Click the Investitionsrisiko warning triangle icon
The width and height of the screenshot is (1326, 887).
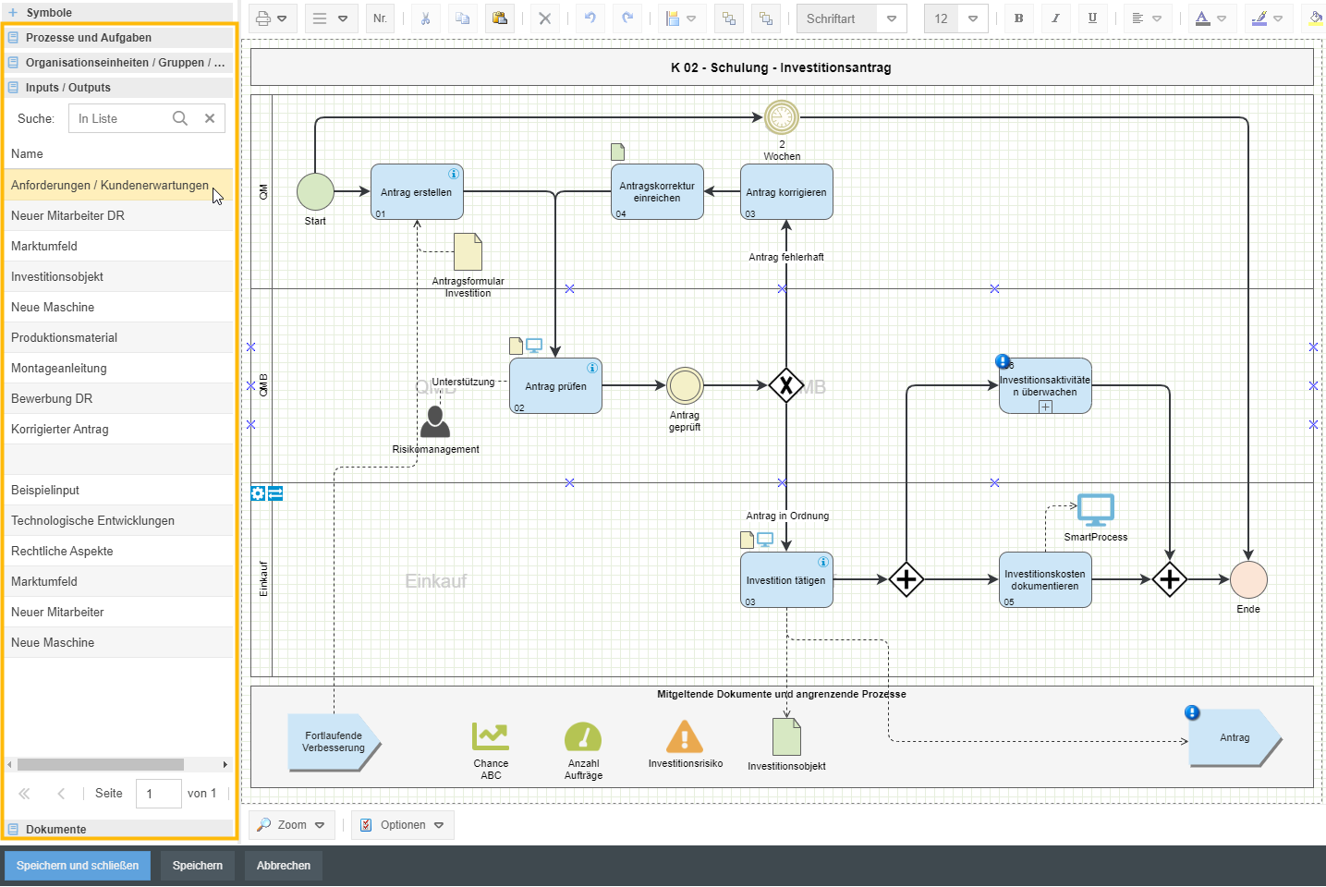point(685,737)
